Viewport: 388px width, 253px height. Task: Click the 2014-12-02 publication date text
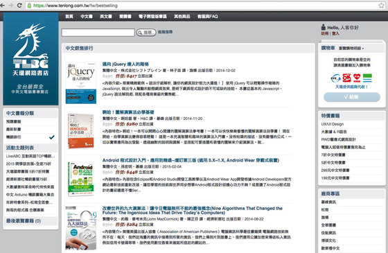(x=226, y=70)
